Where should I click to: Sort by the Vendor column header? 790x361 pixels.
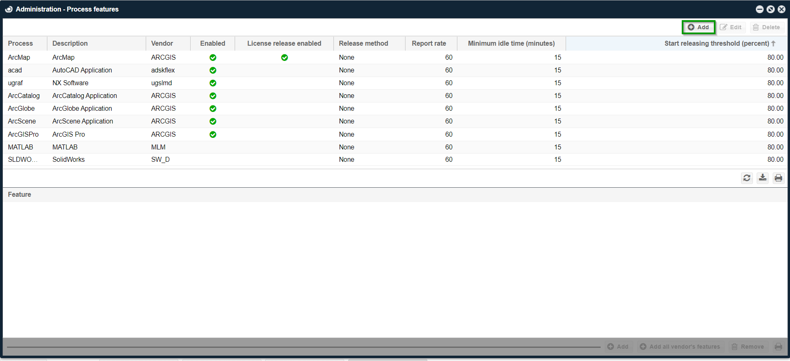162,43
